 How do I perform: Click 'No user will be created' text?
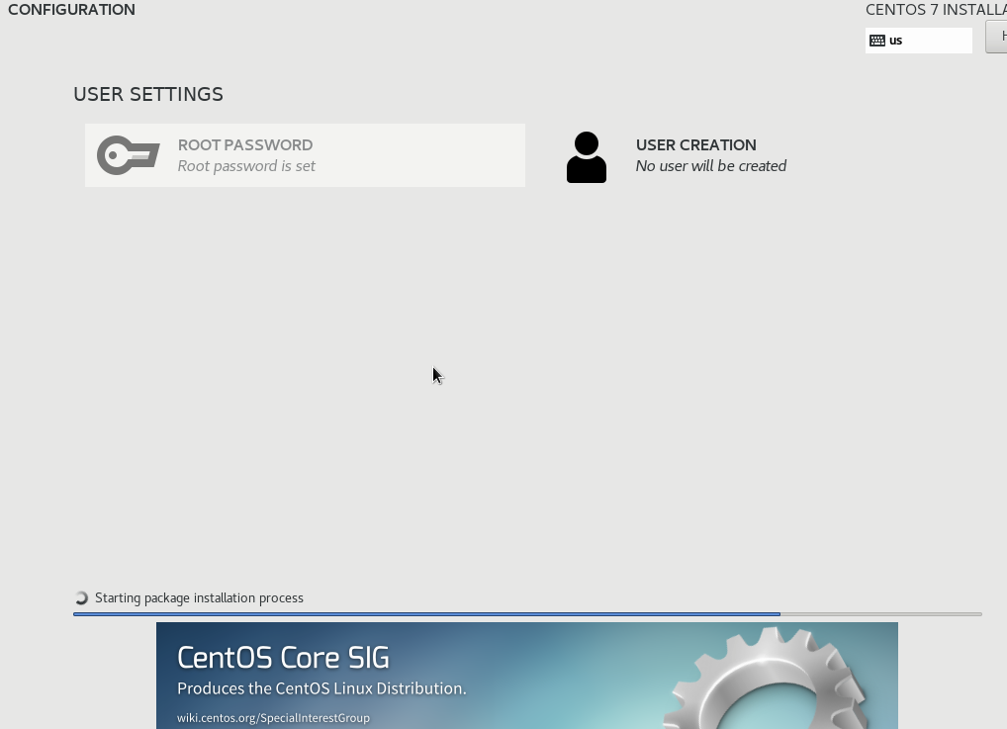pyautogui.click(x=711, y=166)
